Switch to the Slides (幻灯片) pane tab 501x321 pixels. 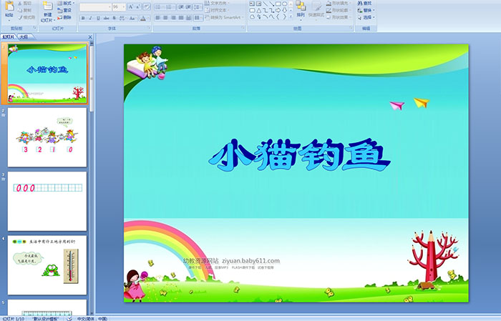click(x=9, y=37)
